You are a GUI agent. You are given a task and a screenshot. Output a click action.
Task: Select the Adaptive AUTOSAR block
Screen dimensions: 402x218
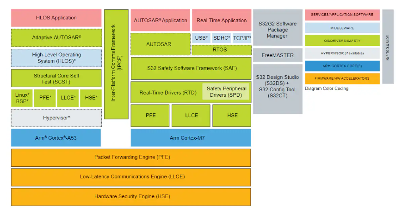[56, 38]
